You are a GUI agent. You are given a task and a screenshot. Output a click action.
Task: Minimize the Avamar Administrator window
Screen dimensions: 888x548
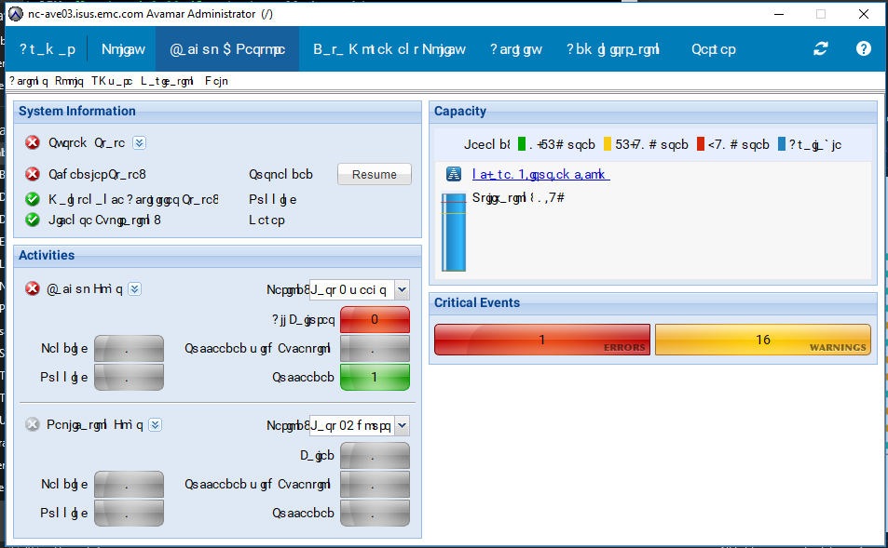pos(779,14)
